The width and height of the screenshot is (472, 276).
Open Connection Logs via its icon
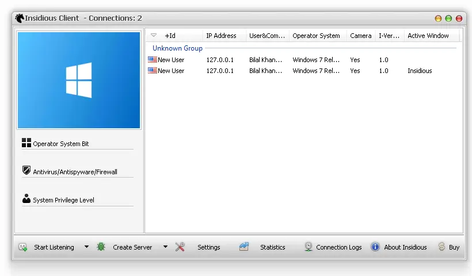click(x=309, y=247)
